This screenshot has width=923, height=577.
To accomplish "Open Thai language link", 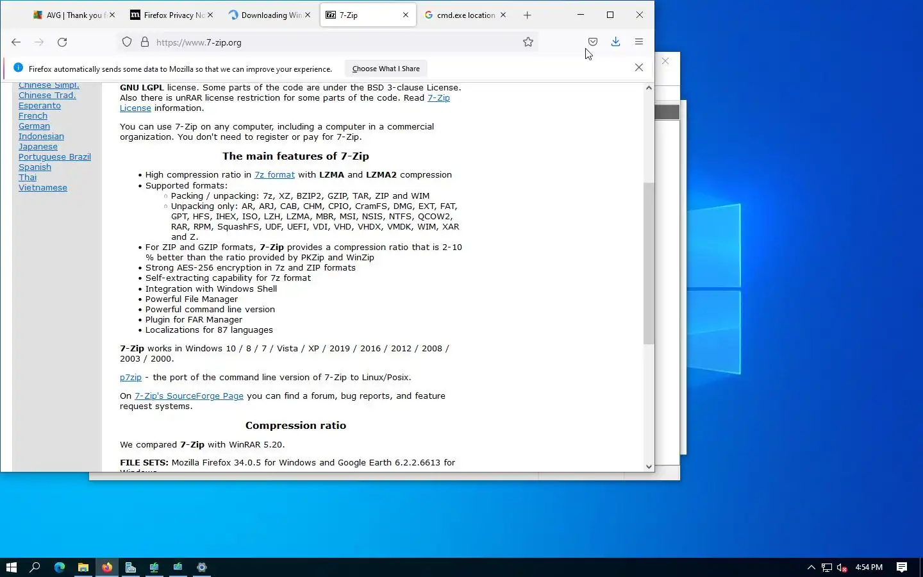I will pos(28,178).
